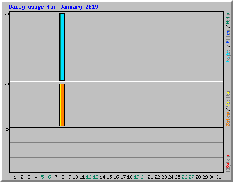Click the KBytes chart's y-axis value 0
The image size is (233, 182).
[x=7, y=129]
